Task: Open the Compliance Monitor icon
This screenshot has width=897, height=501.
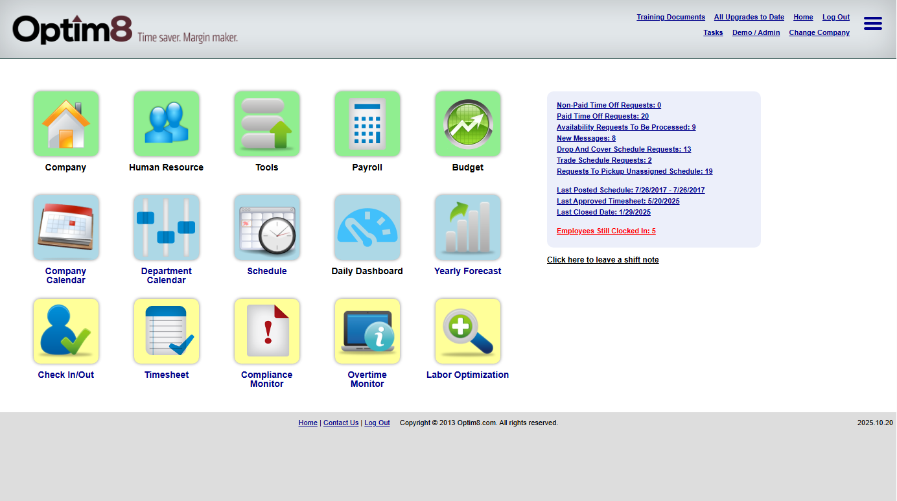Action: click(266, 331)
